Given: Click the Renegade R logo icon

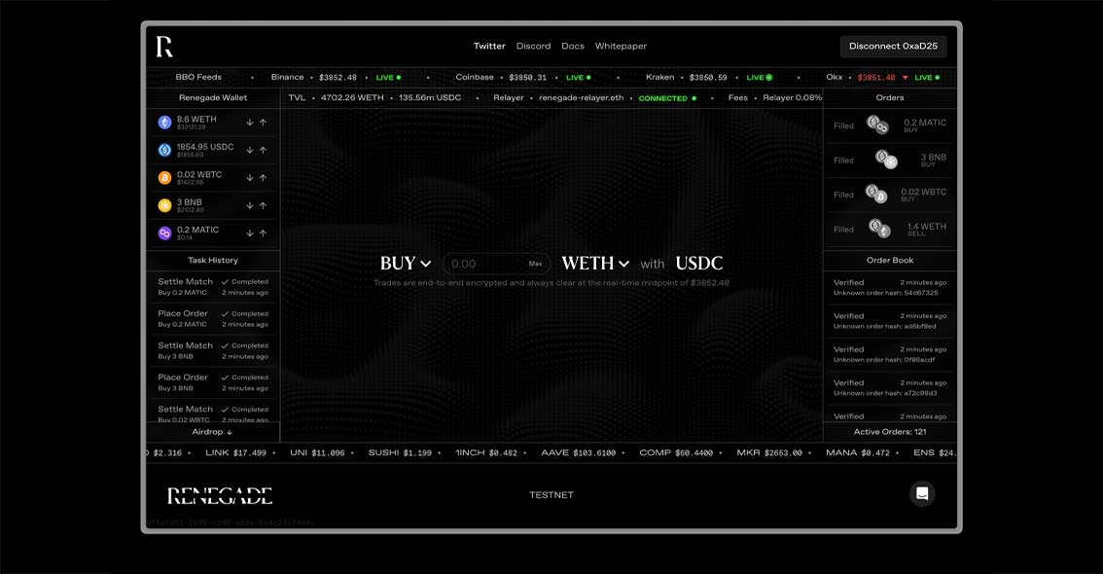Looking at the screenshot, I should [x=164, y=47].
